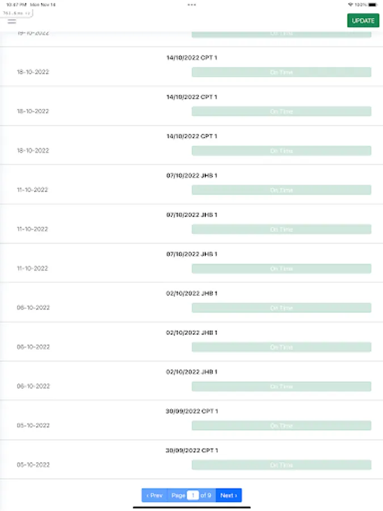
Task: Focus the page number input field
Action: 193,495
